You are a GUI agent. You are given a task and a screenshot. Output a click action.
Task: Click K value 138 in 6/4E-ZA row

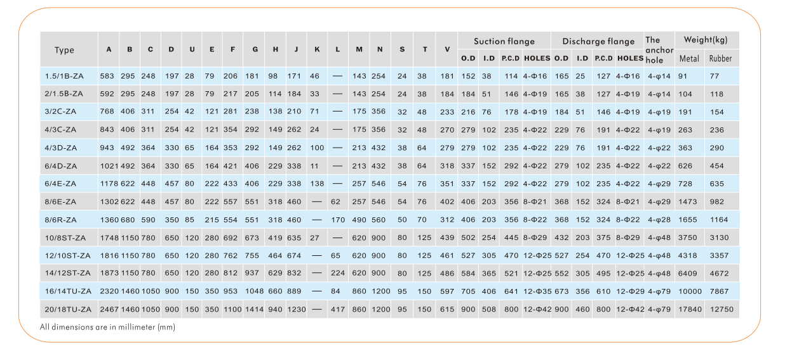316,184
